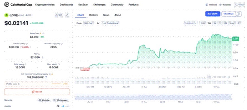Click the Buy QONE button
The image size is (247, 110).
tap(212, 14)
